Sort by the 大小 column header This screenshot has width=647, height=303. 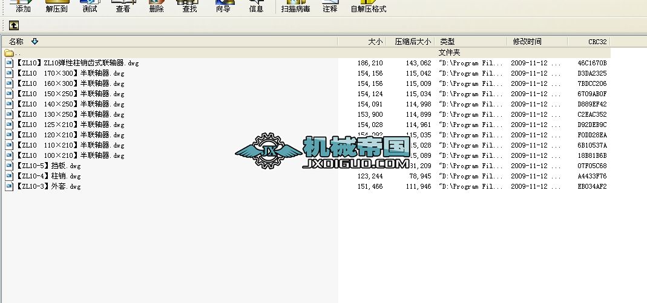pyautogui.click(x=362, y=41)
